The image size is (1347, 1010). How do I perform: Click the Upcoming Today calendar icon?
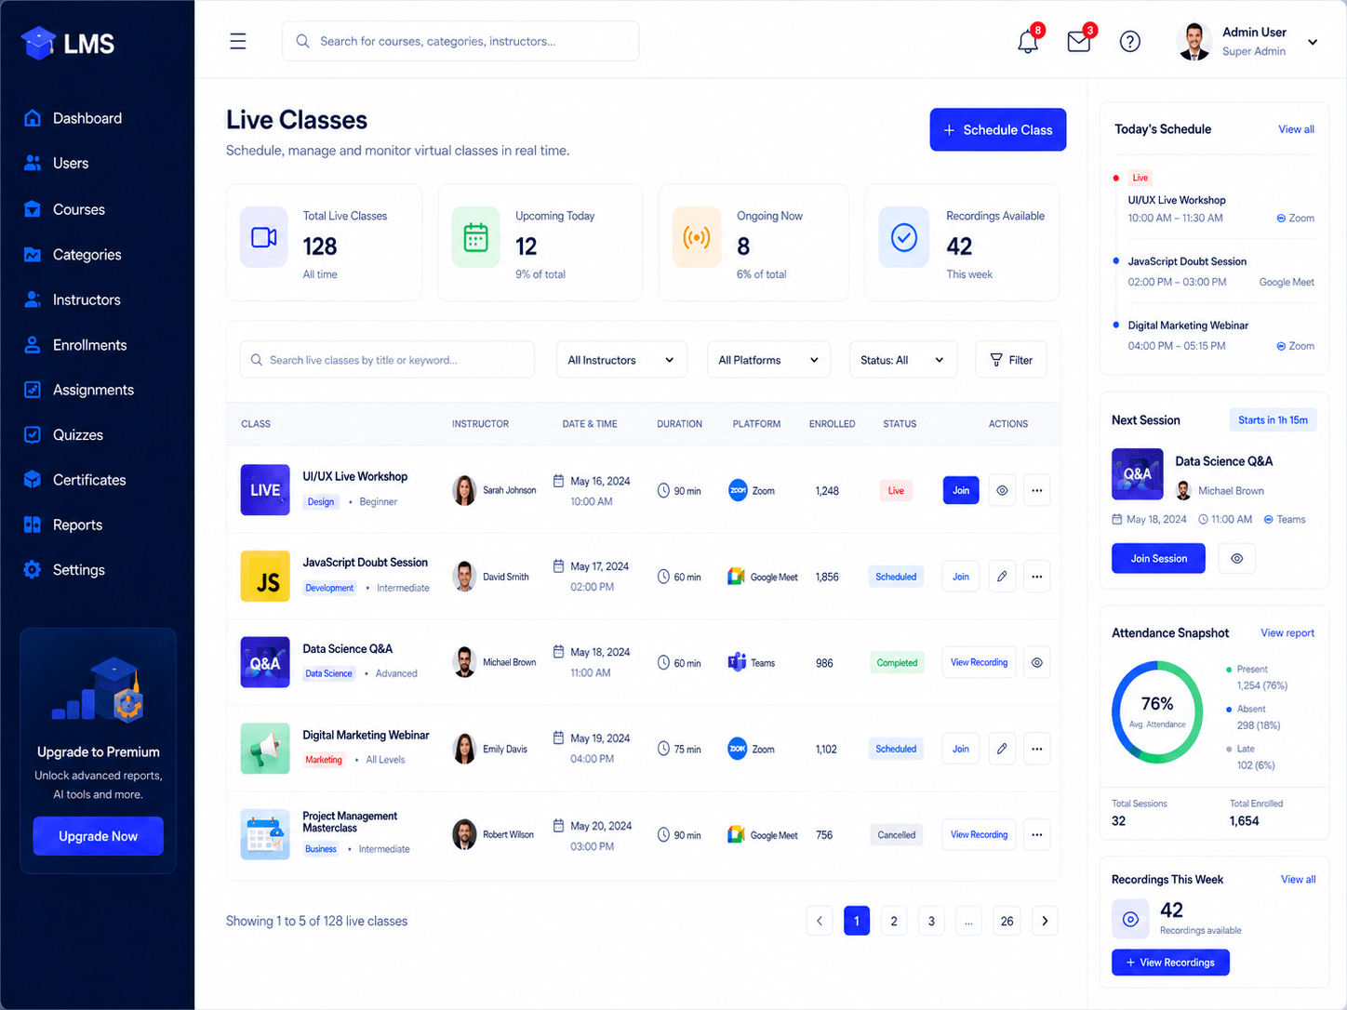tap(476, 237)
